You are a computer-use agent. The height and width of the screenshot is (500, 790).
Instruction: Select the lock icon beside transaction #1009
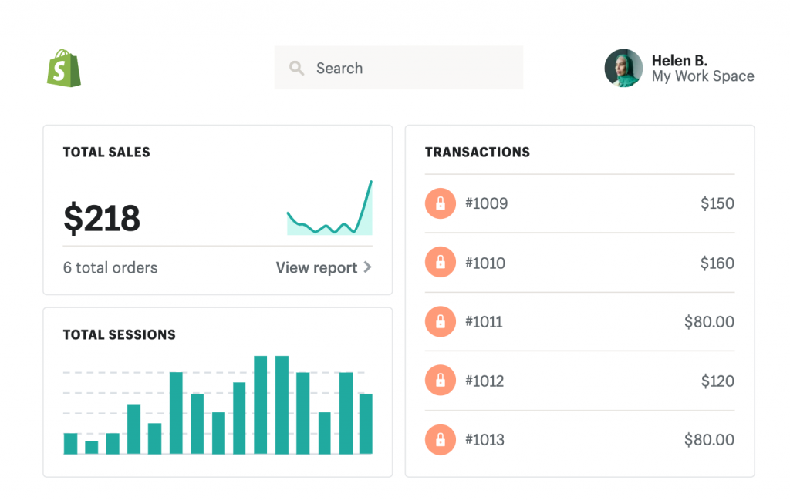tap(441, 203)
